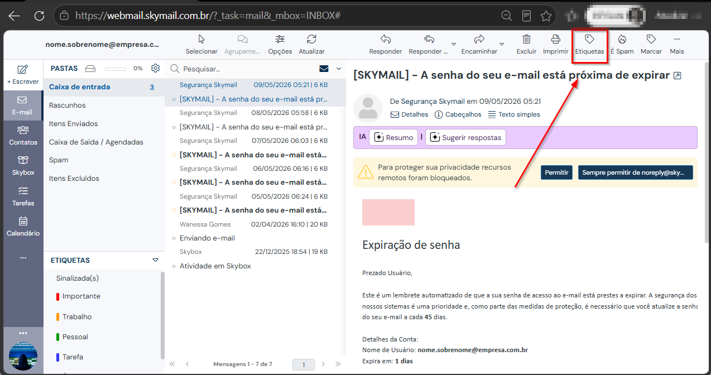Click the IA Resumo button

[x=393, y=137]
